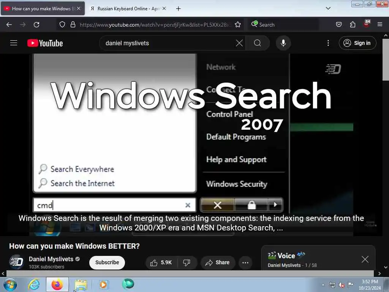Screen dimensions: 389x292
Task: Open the extension icon with the 84 badge
Action: [367, 24]
